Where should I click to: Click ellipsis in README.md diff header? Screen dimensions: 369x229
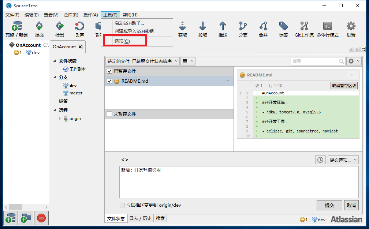(x=351, y=75)
